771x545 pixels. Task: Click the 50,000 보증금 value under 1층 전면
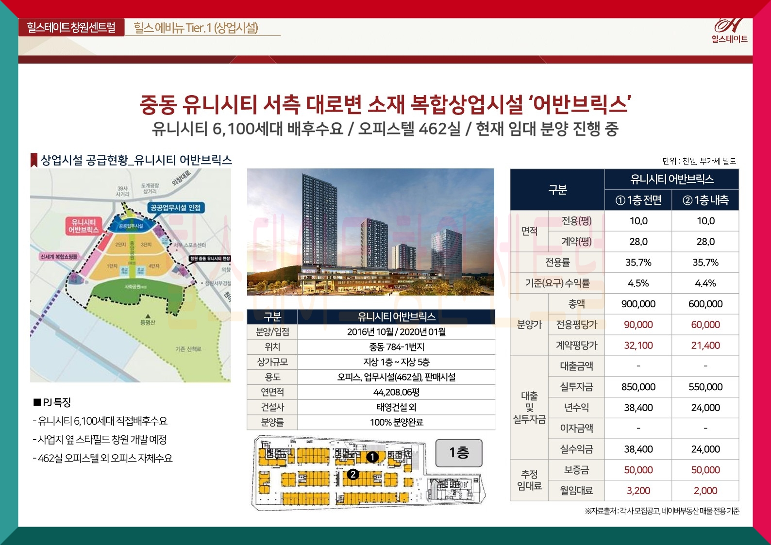(638, 470)
